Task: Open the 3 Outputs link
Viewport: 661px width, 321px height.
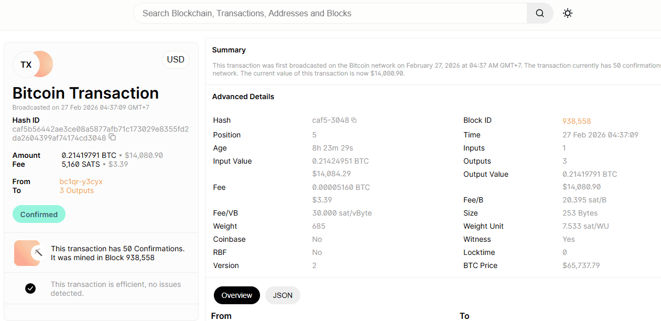Action: click(77, 190)
